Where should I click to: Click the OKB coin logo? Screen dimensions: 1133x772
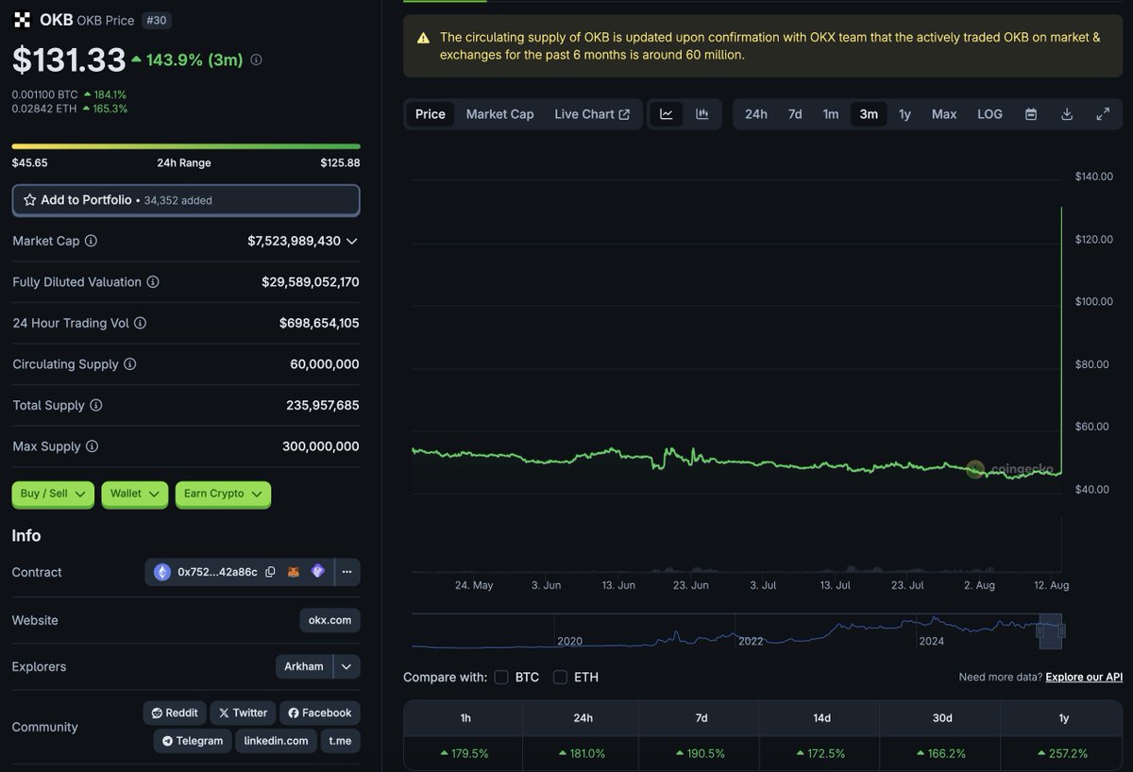[21, 20]
